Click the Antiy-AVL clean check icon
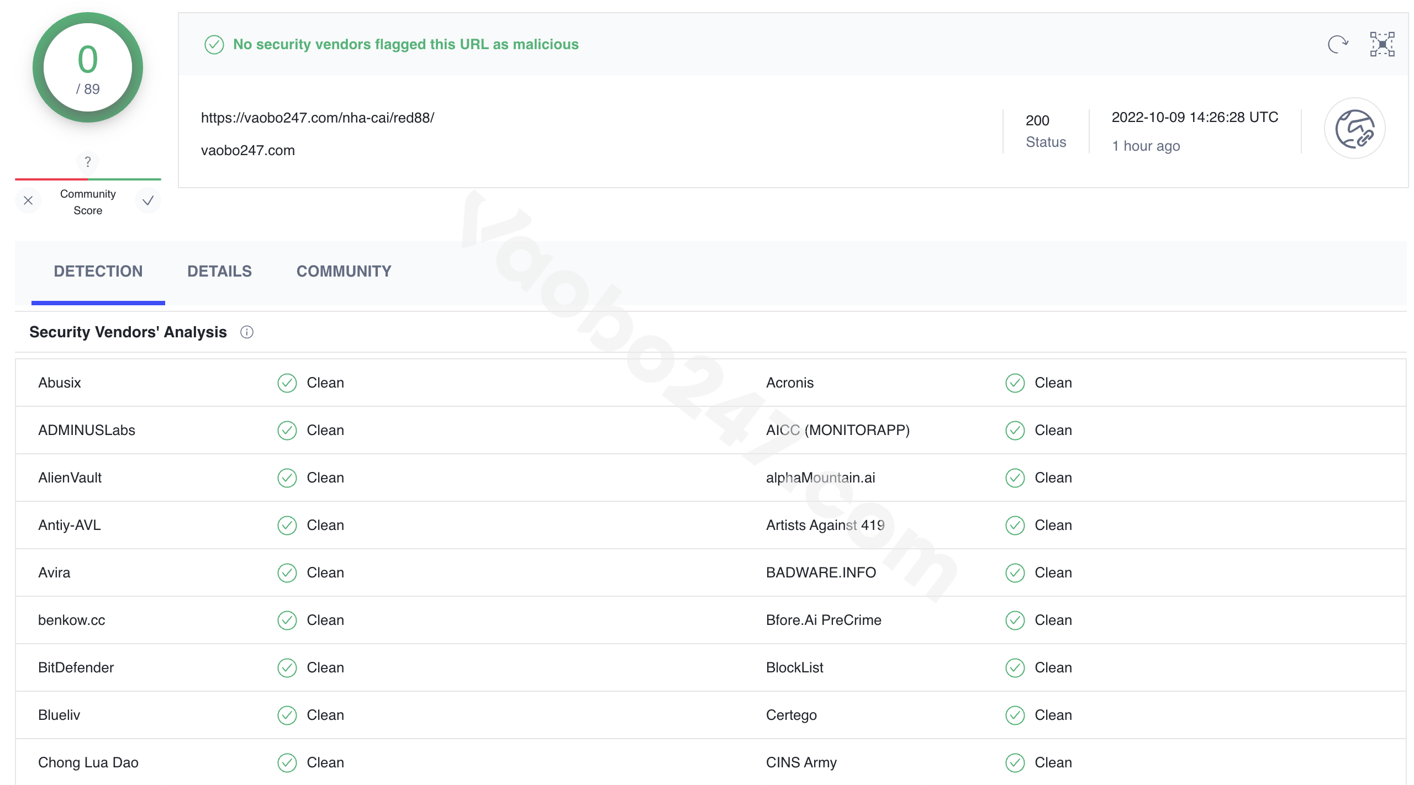The image size is (1414, 785). click(287, 526)
